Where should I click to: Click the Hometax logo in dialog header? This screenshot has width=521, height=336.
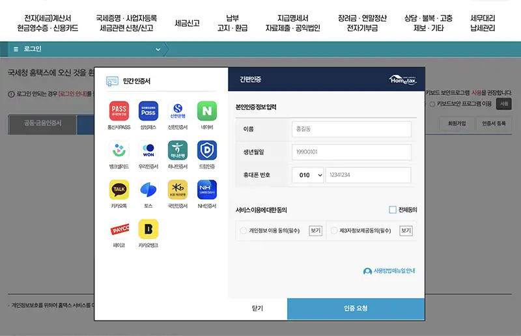pyautogui.click(x=402, y=79)
